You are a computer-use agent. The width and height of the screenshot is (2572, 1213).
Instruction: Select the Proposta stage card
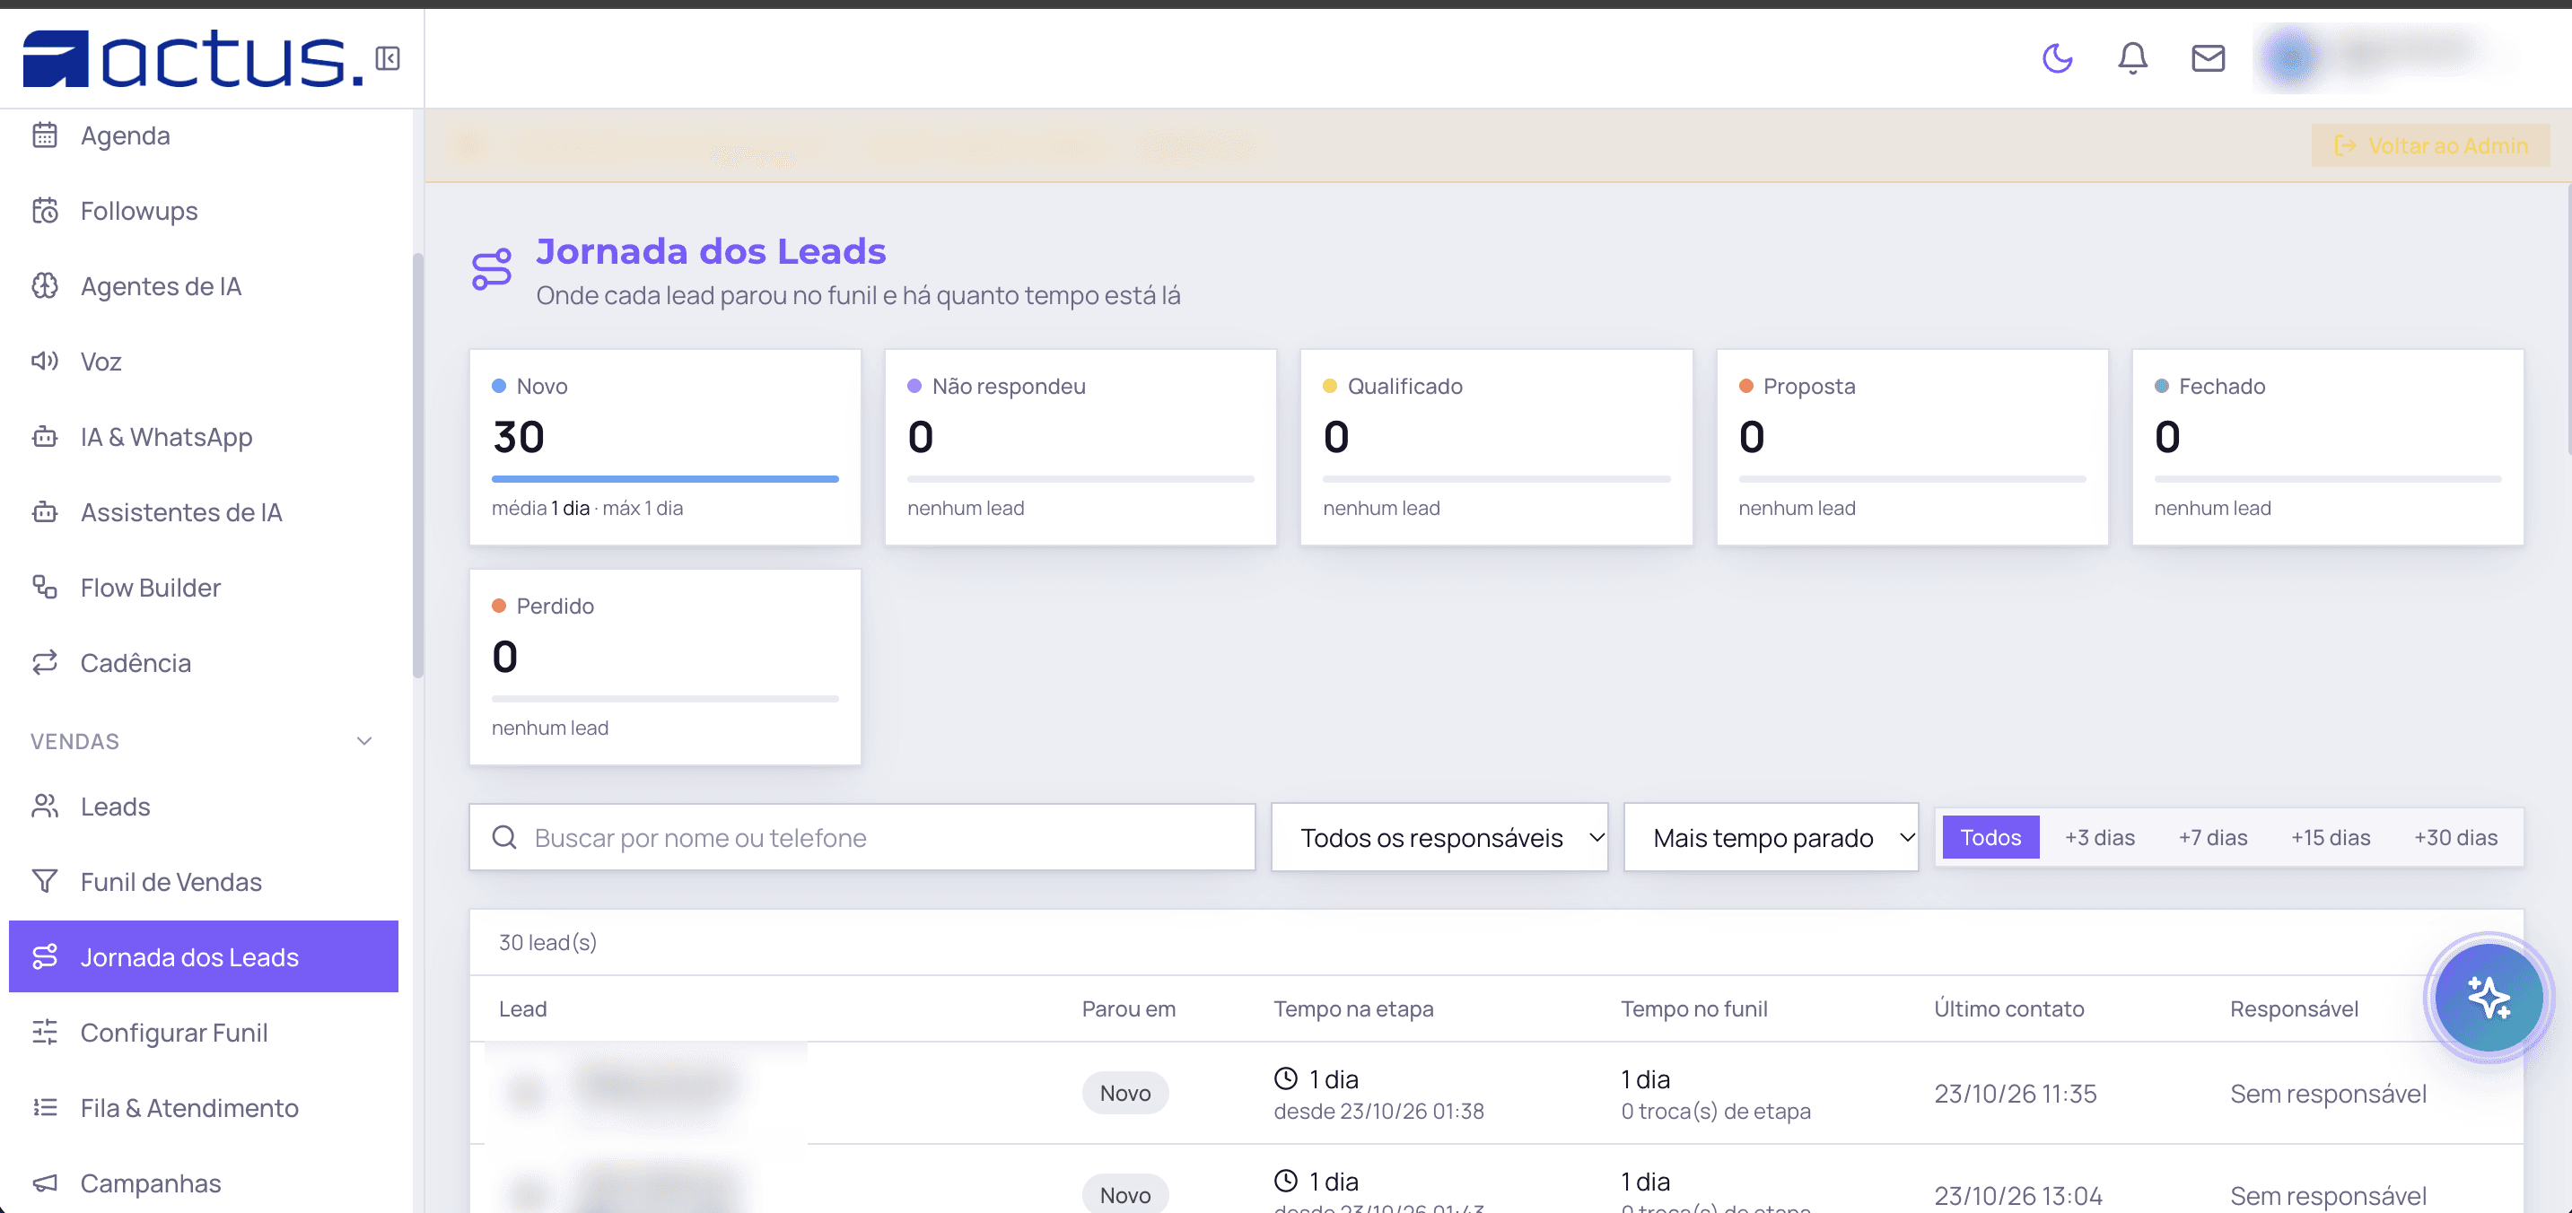(x=1912, y=446)
